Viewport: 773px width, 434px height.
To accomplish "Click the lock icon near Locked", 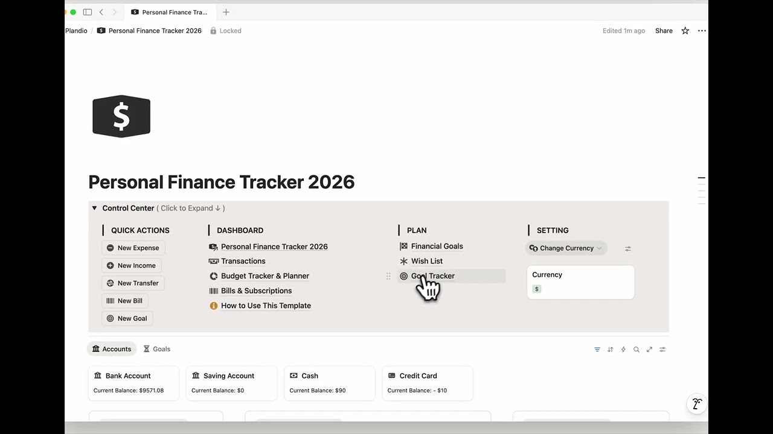I will (213, 31).
